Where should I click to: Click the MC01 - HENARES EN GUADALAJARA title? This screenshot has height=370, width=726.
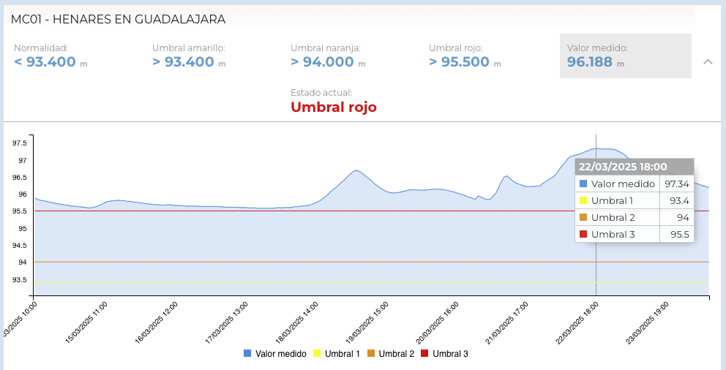pyautogui.click(x=119, y=19)
